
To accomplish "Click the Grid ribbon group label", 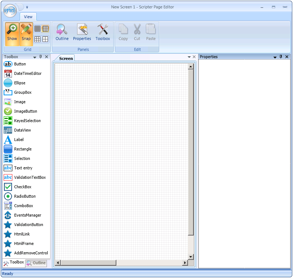I will (x=28, y=49).
